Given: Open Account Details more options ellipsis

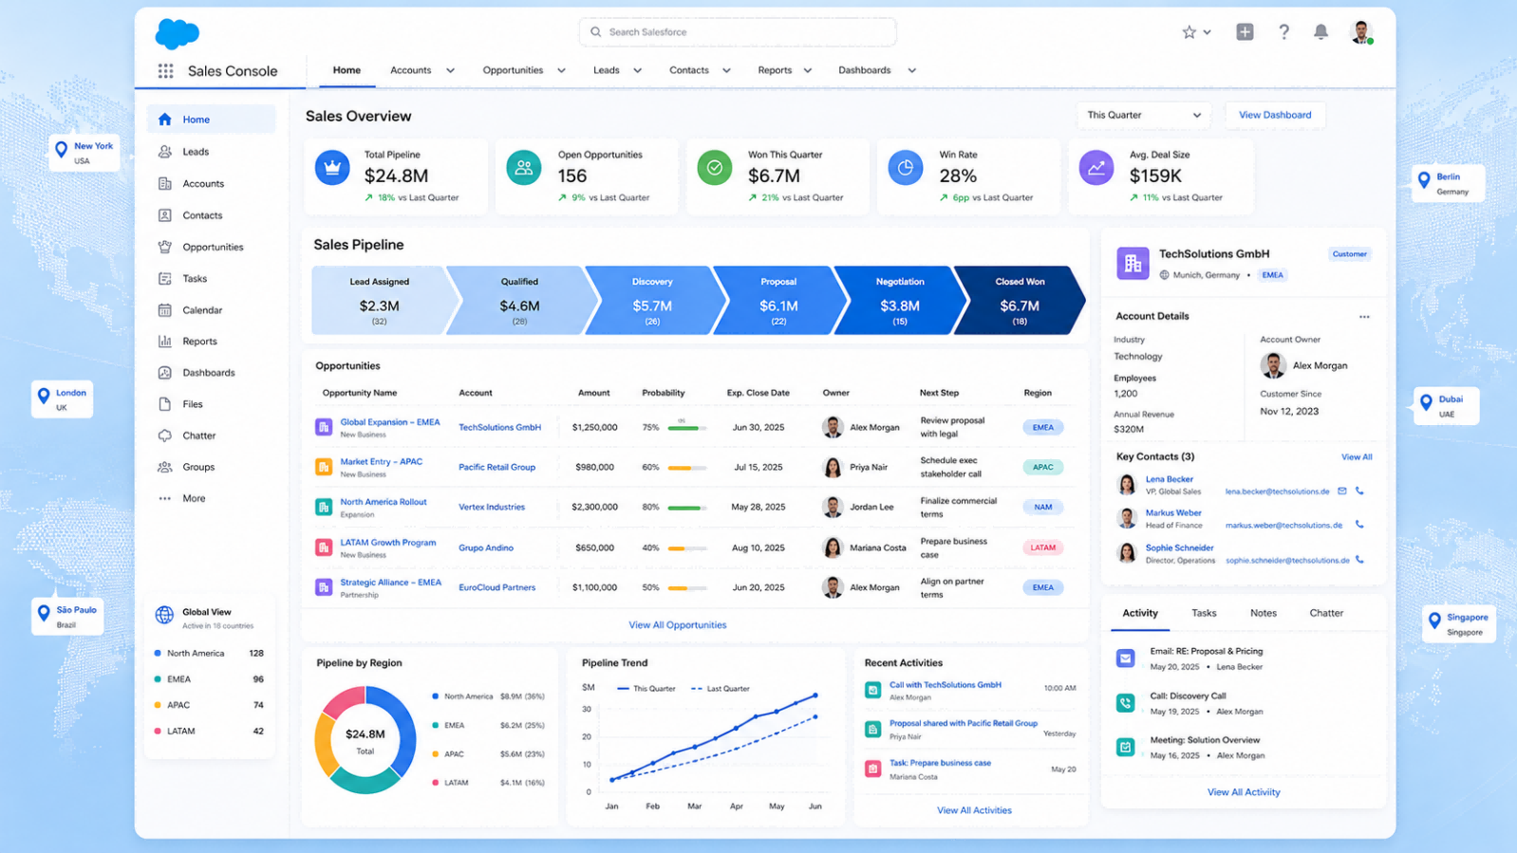Looking at the screenshot, I should coord(1364,317).
